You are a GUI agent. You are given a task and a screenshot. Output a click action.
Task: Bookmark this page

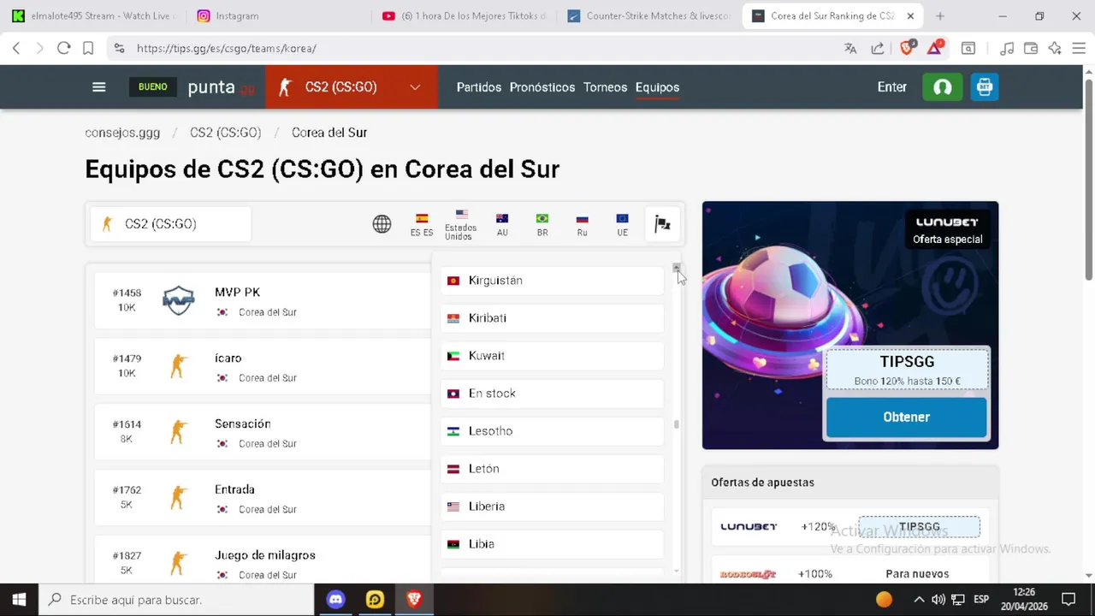tap(88, 49)
